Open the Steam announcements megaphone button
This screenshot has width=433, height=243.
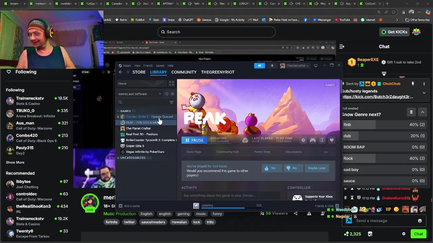[x=259, y=65]
